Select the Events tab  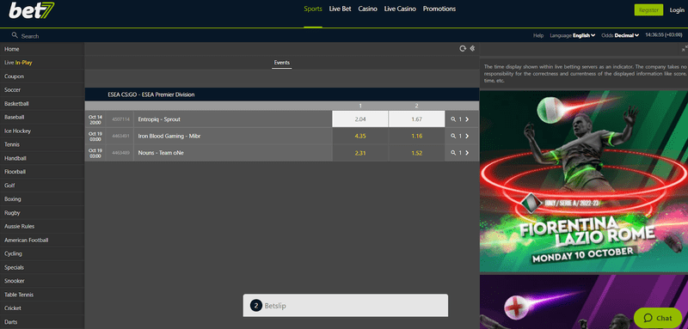click(x=282, y=63)
